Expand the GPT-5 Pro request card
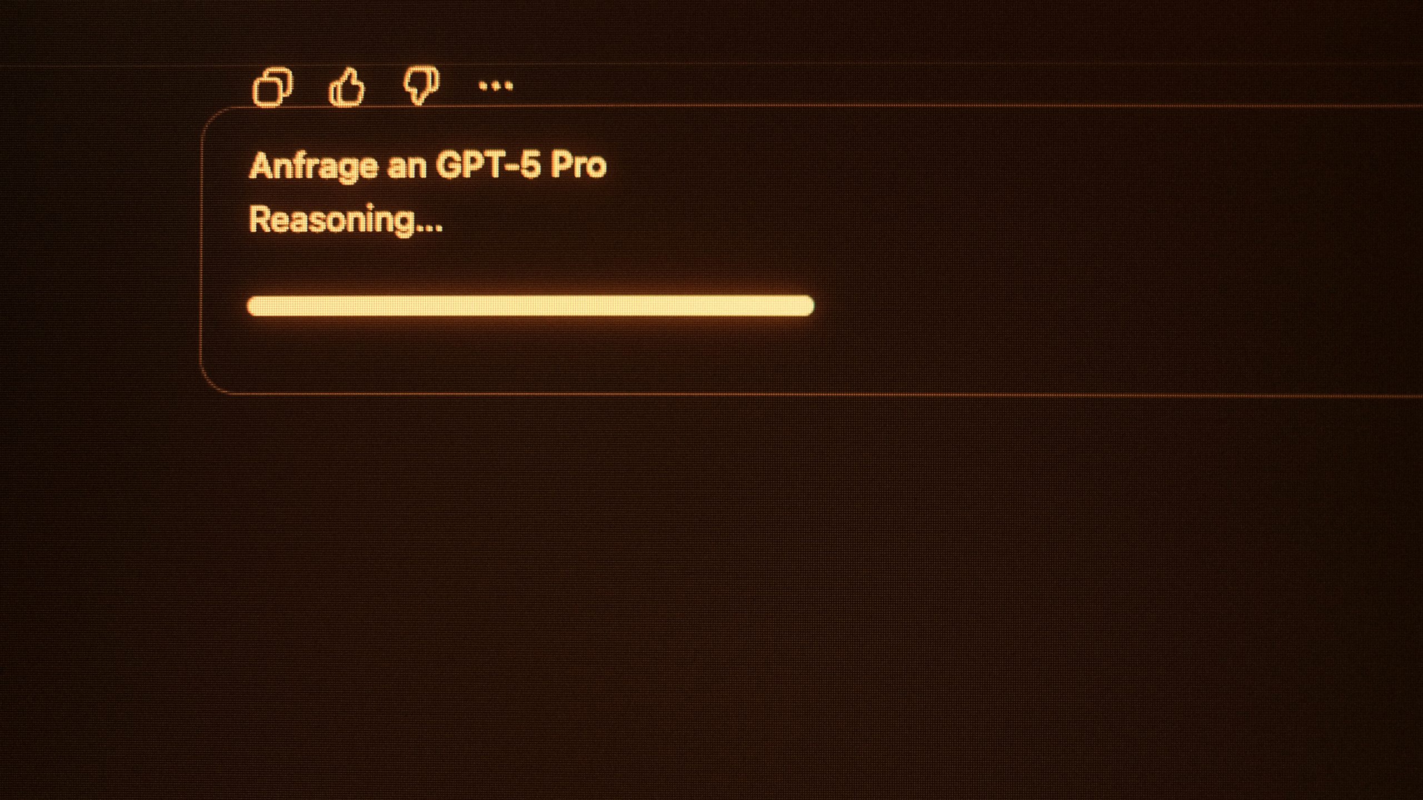 pos(812,251)
